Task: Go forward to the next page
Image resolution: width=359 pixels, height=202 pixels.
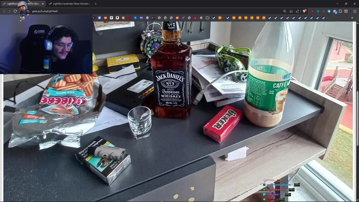Action: pyautogui.click(x=10, y=11)
